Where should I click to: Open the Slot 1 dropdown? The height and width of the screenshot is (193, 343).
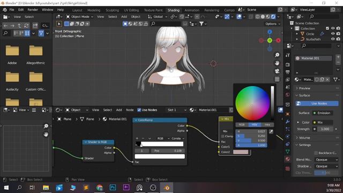[x=177, y=110]
